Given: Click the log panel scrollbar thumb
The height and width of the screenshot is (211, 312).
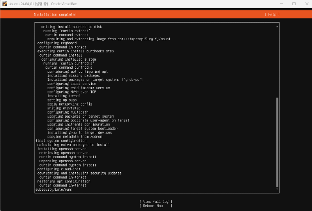Looking at the screenshot, I should tap(277, 142).
